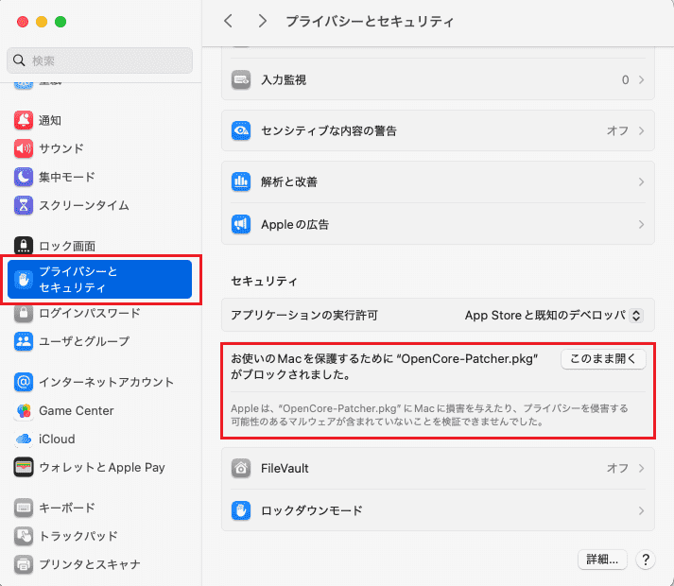This screenshot has height=586, width=674.
Task: Click the ロックダウンモード hand icon
Action: point(241,510)
